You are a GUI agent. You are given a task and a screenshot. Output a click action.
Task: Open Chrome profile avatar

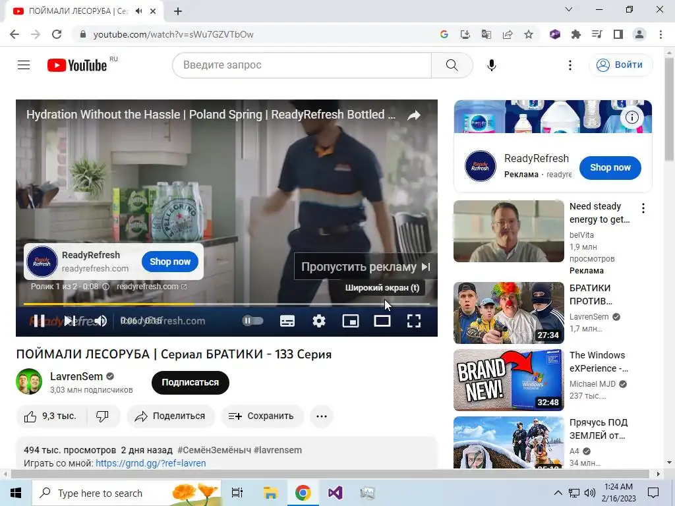(x=639, y=34)
